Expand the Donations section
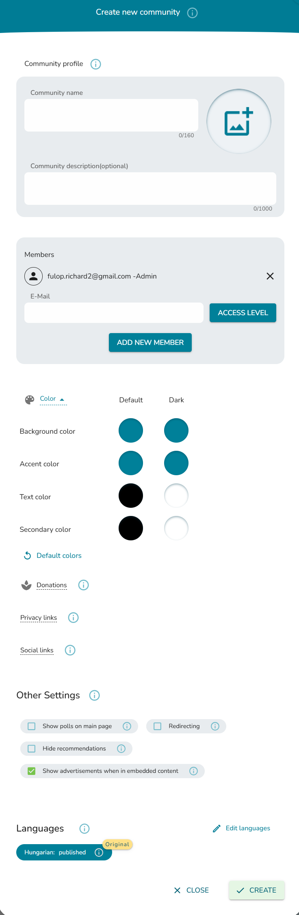 click(x=52, y=585)
